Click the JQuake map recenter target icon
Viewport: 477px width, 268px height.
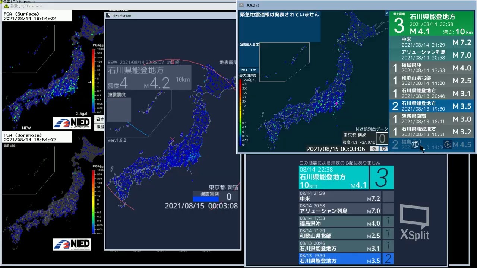click(x=374, y=149)
